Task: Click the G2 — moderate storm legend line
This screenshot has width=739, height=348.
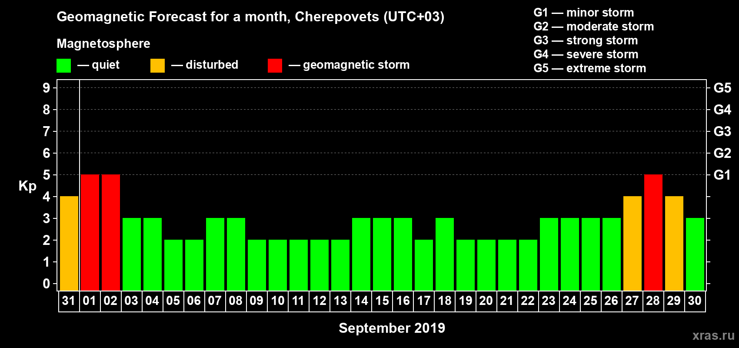Action: tap(594, 27)
